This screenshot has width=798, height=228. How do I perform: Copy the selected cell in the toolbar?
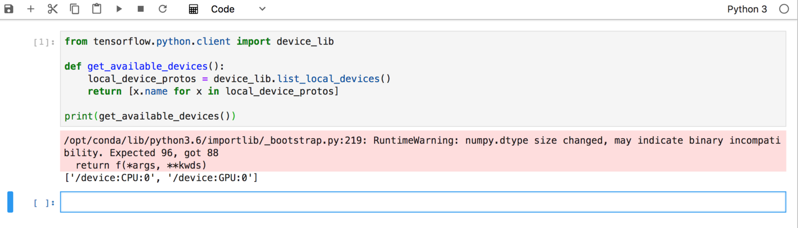(75, 9)
